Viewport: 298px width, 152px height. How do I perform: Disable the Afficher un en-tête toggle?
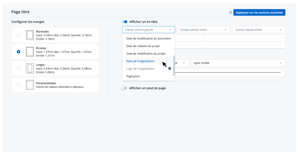125,22
